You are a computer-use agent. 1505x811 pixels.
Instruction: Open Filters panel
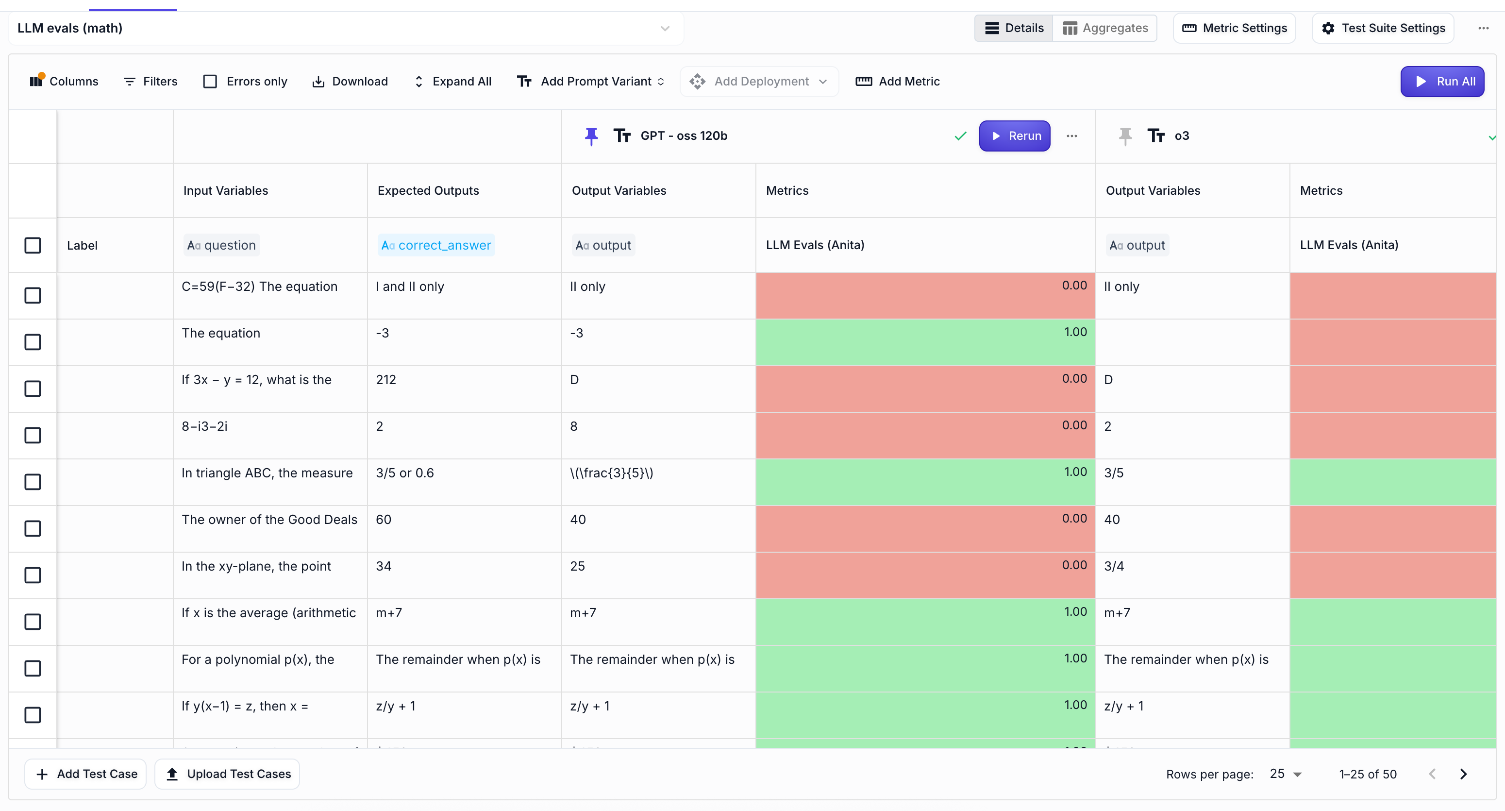tap(150, 81)
